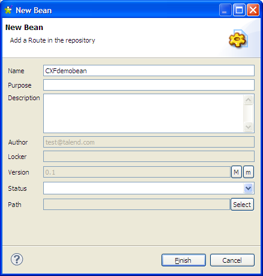Click inside the Description text area
The height and width of the screenshot is (276, 263).
[144, 113]
